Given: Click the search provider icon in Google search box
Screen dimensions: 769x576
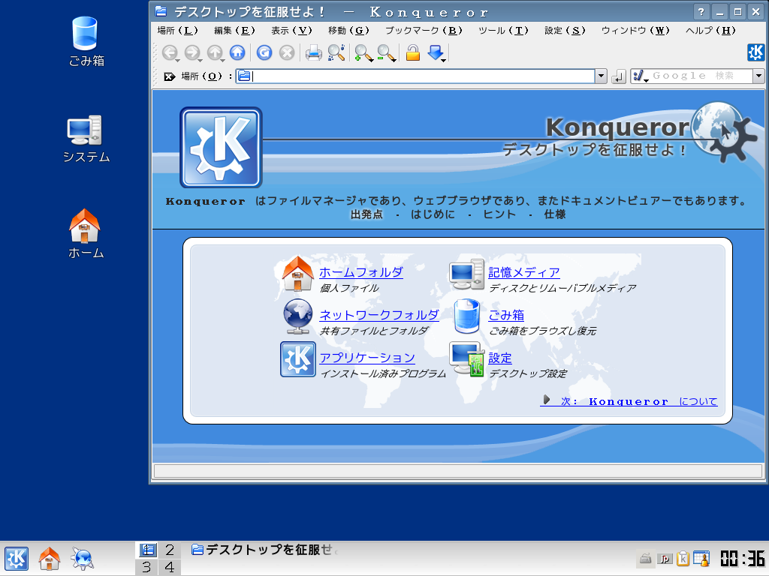Looking at the screenshot, I should [x=638, y=76].
